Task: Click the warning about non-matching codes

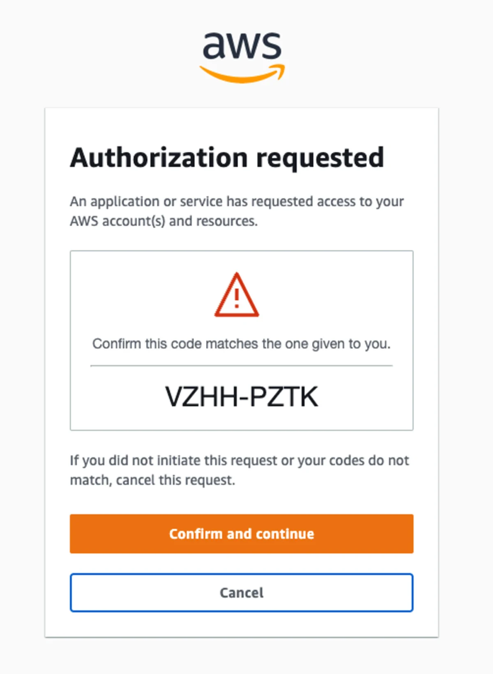Action: click(240, 470)
